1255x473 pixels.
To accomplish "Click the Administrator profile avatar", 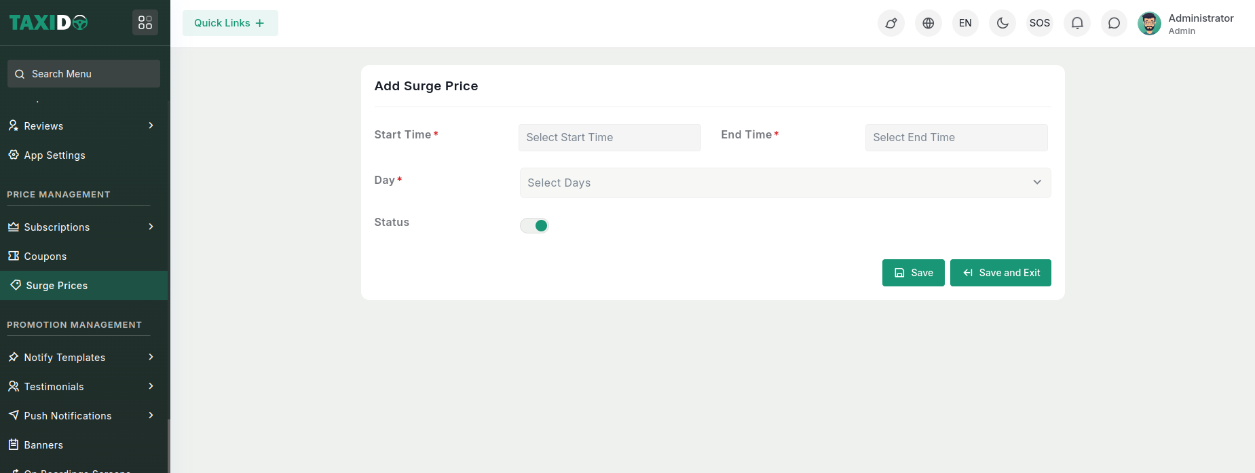I will pyautogui.click(x=1149, y=23).
